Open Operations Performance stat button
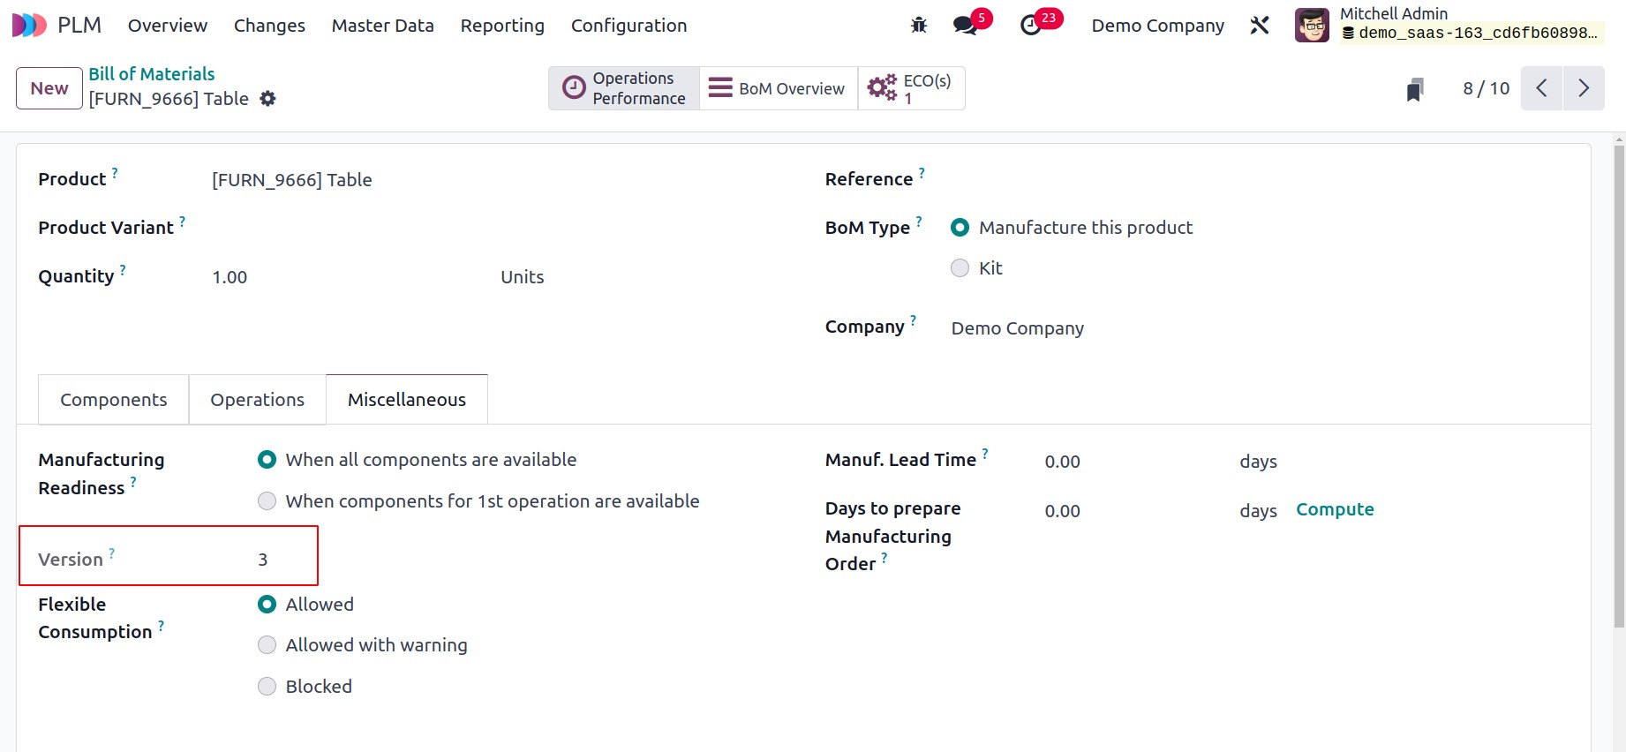1626x752 pixels. tap(624, 88)
